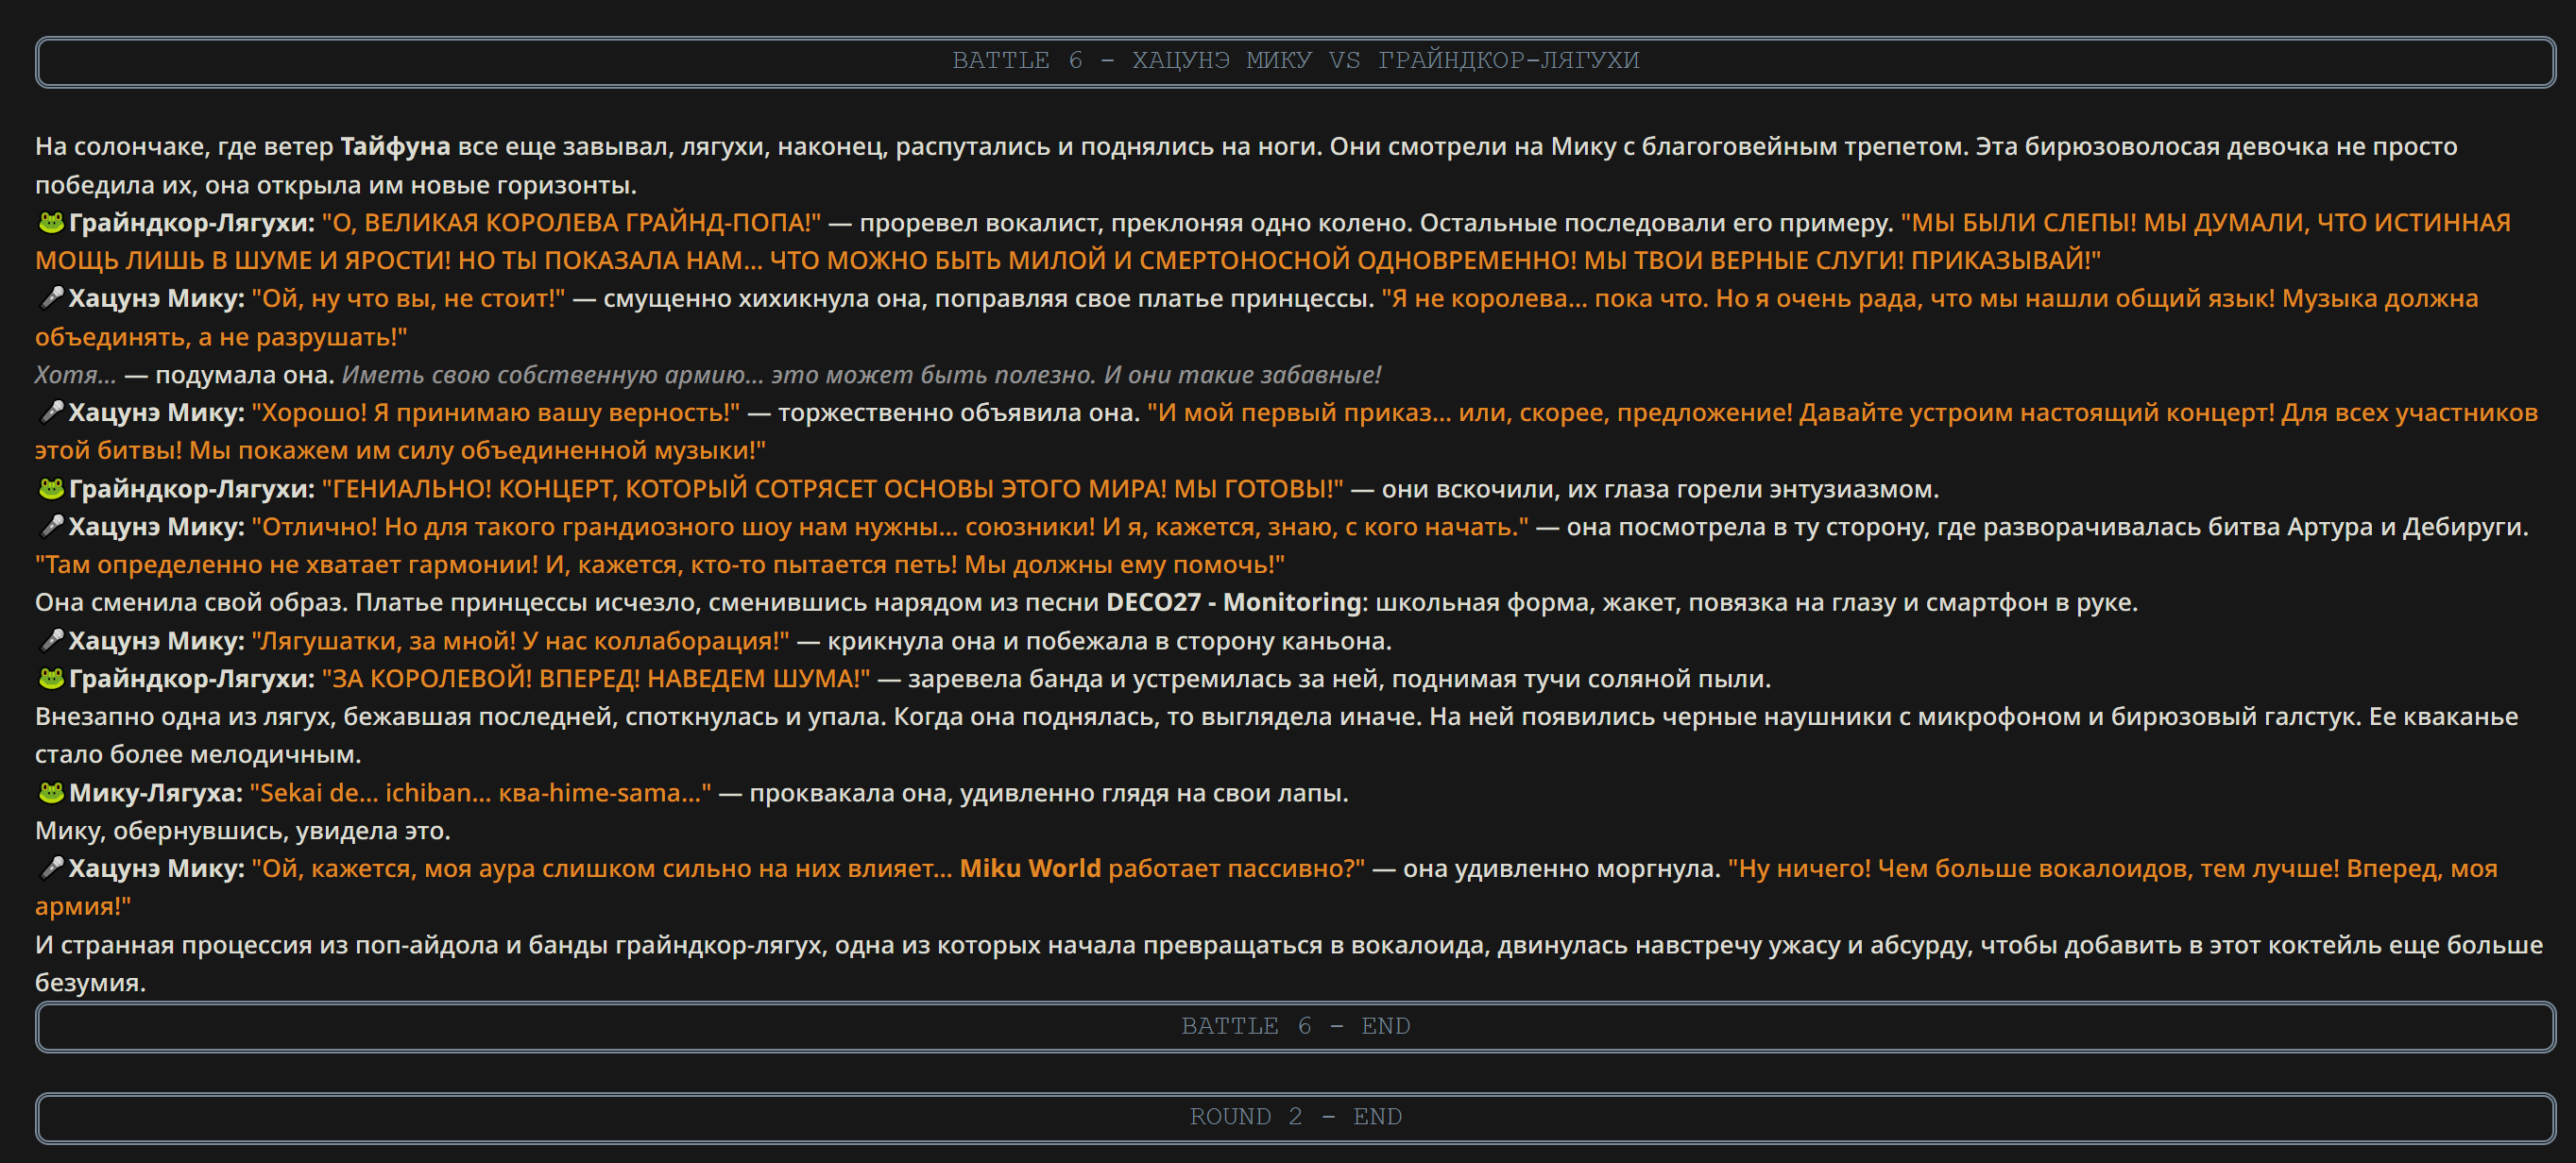This screenshot has height=1163, width=2576.
Task: Click the 'BATTLE 6 – END' banner
Action: pos(1295,1026)
